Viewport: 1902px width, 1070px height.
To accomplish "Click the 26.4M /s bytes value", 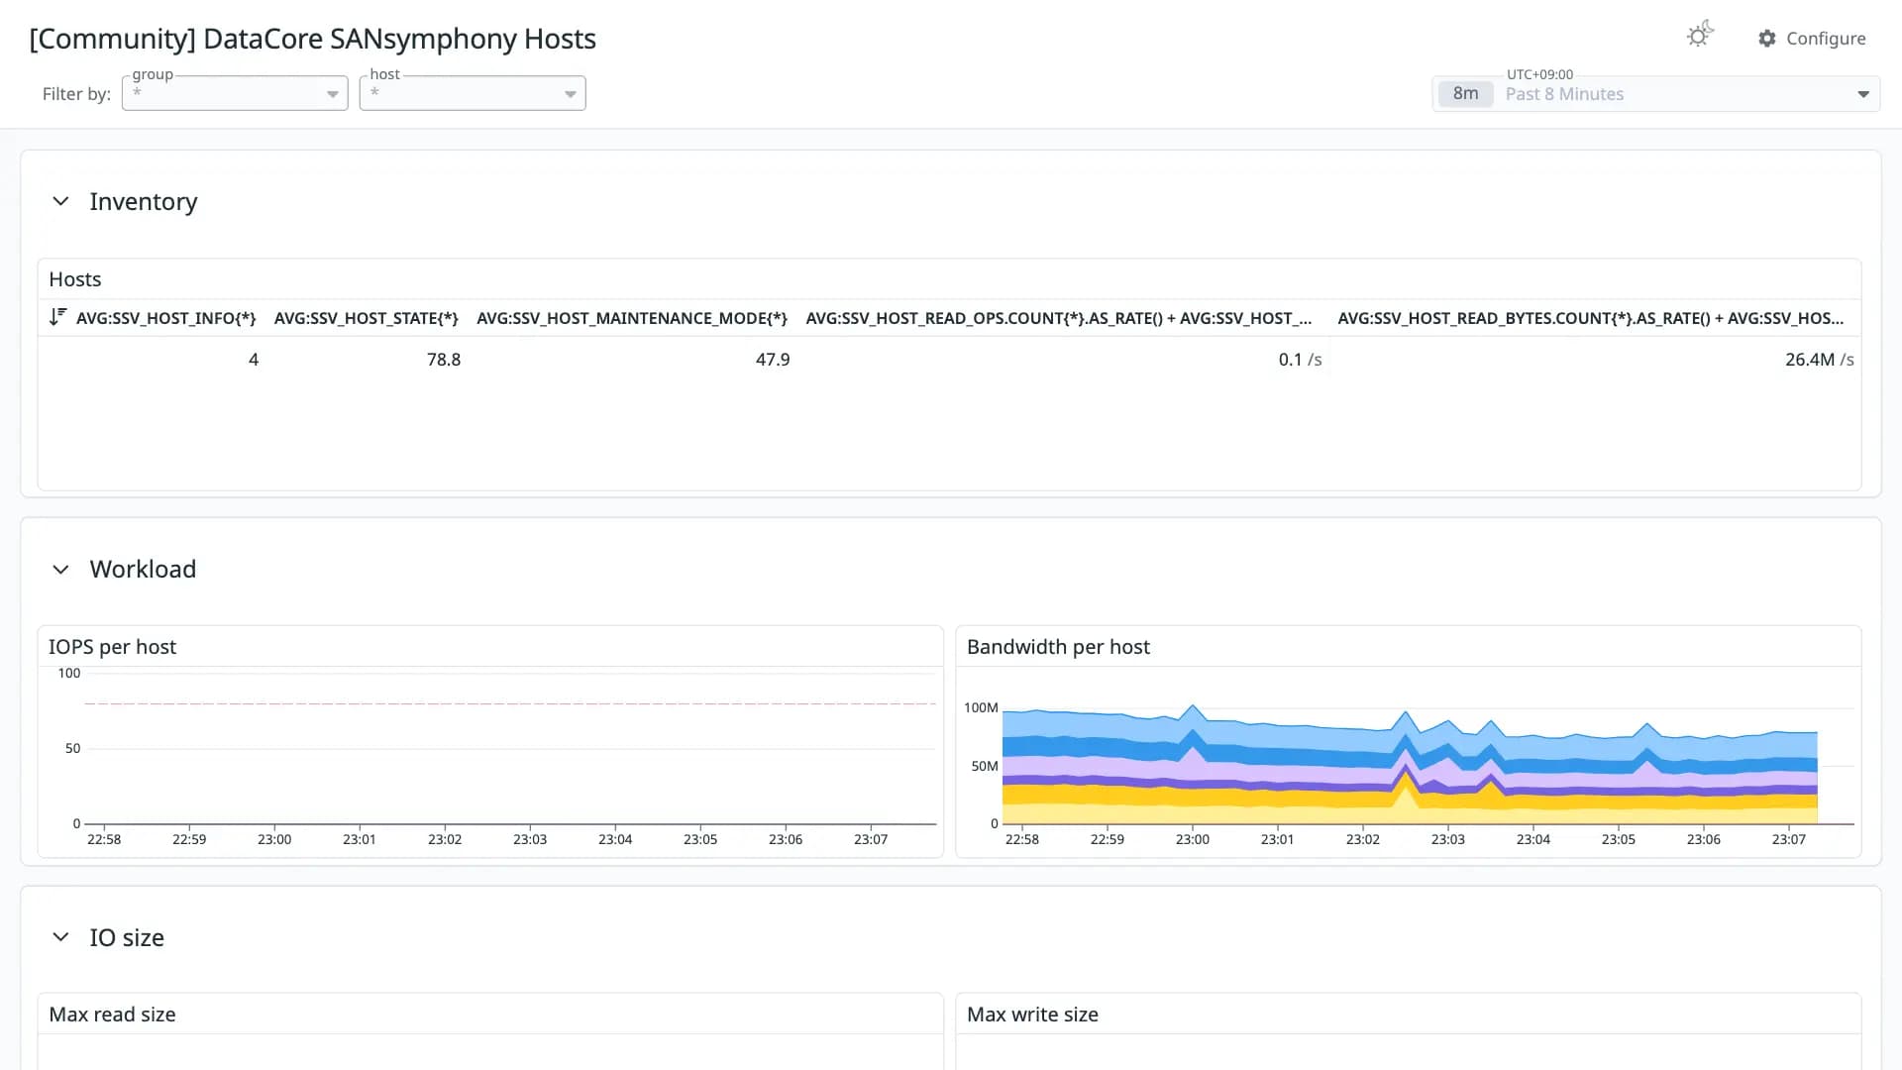I will (1819, 360).
